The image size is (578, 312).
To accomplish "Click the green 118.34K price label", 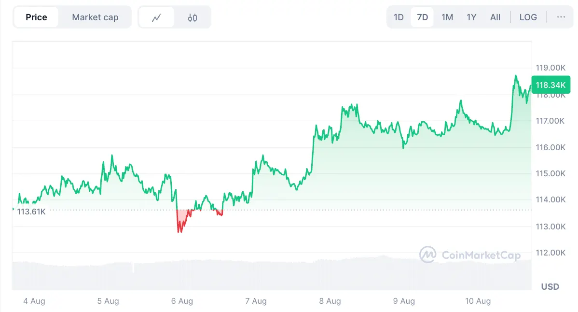I will point(551,85).
